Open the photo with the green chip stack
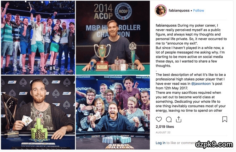The width and height of the screenshot is (236, 152). click(x=38, y=112)
